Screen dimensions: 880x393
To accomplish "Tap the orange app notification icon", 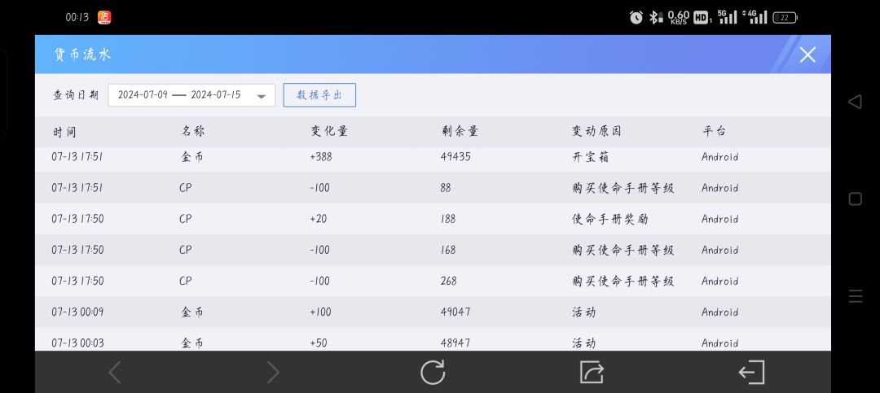I will 104,17.
